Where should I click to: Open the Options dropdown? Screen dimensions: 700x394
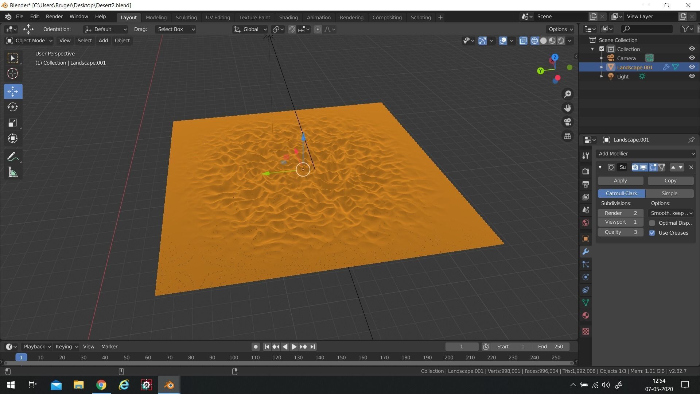tap(560, 29)
